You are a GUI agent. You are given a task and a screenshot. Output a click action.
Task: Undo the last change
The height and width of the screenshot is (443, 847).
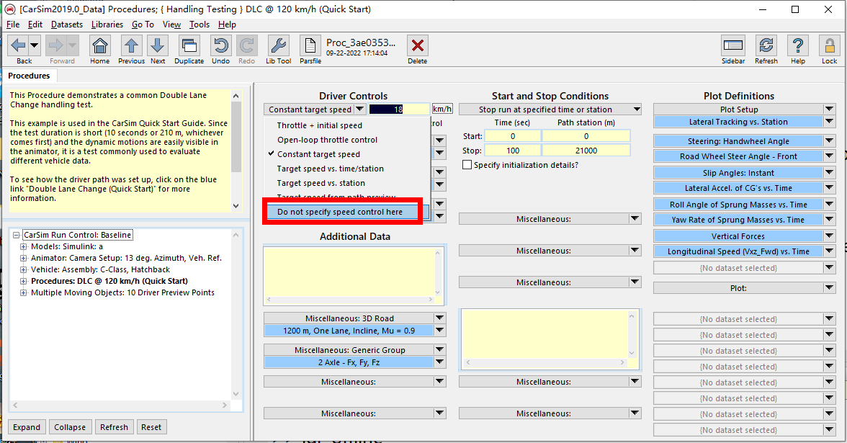220,46
